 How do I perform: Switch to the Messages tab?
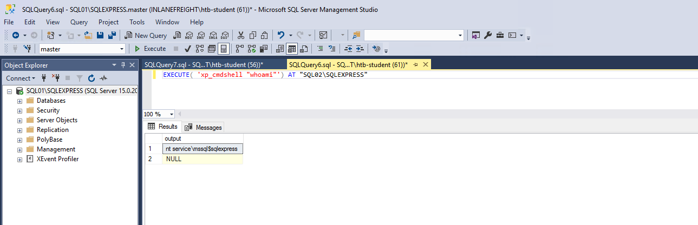(x=204, y=127)
